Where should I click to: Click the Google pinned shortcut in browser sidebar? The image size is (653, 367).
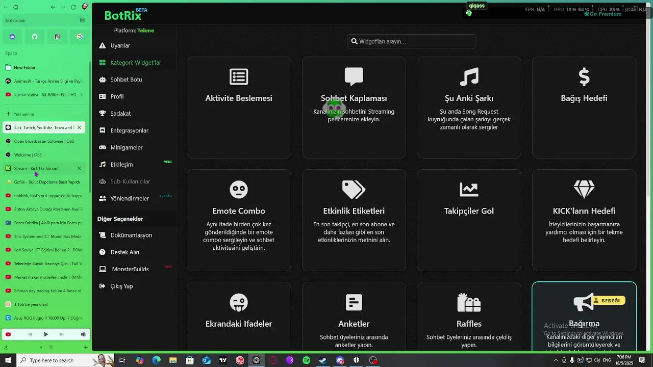(x=80, y=37)
